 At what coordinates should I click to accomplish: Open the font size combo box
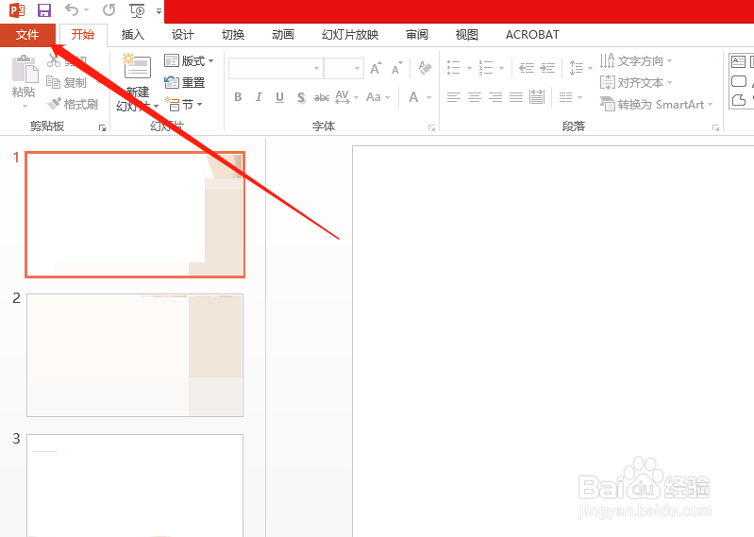coord(343,68)
